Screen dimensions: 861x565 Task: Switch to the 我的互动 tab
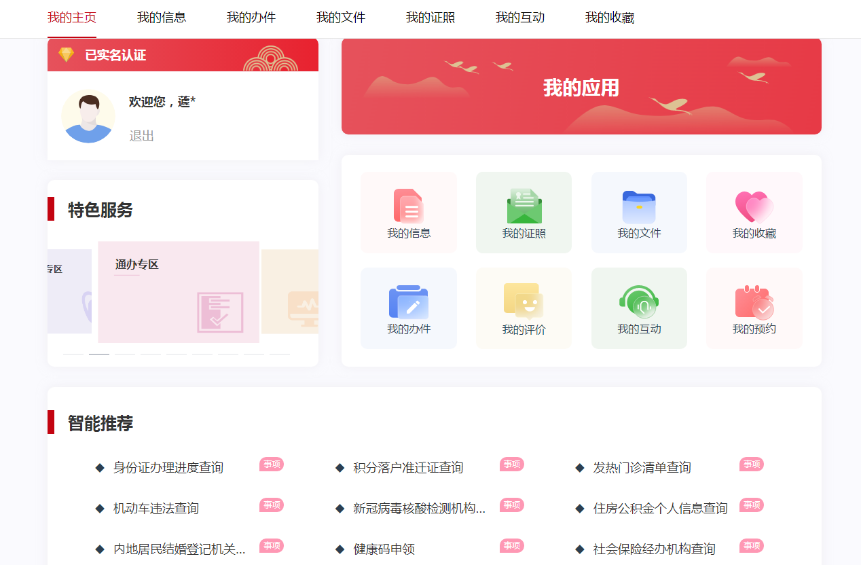pos(520,18)
